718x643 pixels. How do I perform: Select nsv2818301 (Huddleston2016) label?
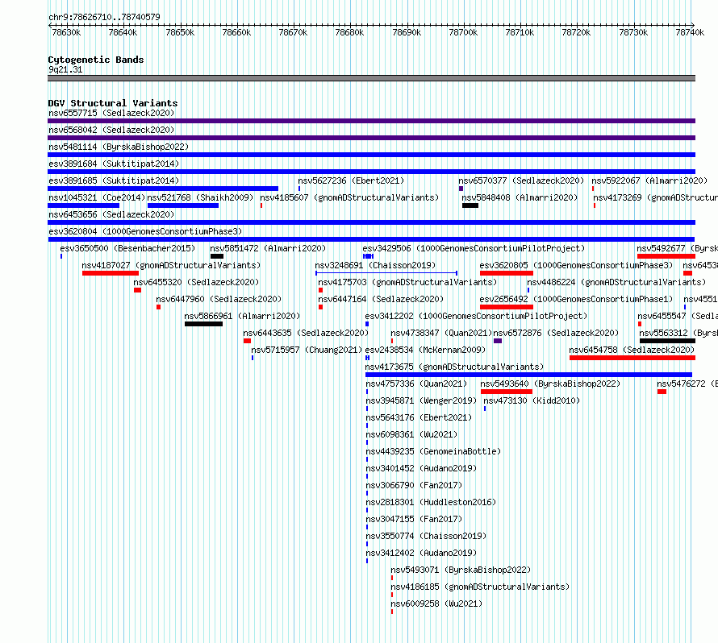[x=431, y=502]
